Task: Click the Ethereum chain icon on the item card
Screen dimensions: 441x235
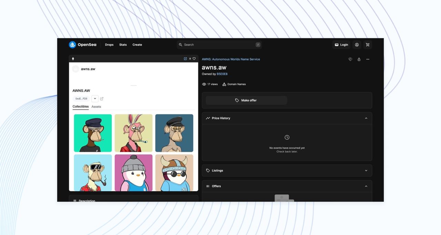Action: click(x=73, y=59)
